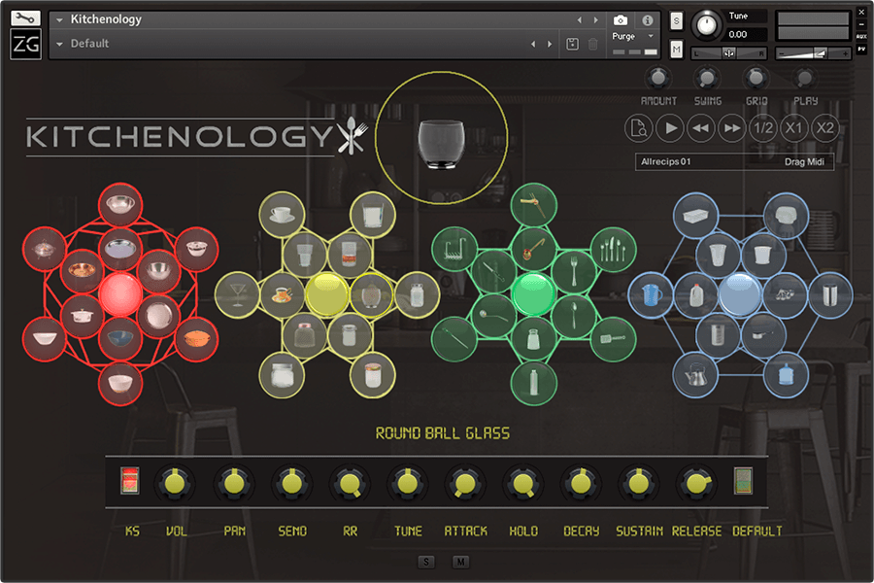
Task: Click the ATTACK knob
Action: tap(465, 483)
